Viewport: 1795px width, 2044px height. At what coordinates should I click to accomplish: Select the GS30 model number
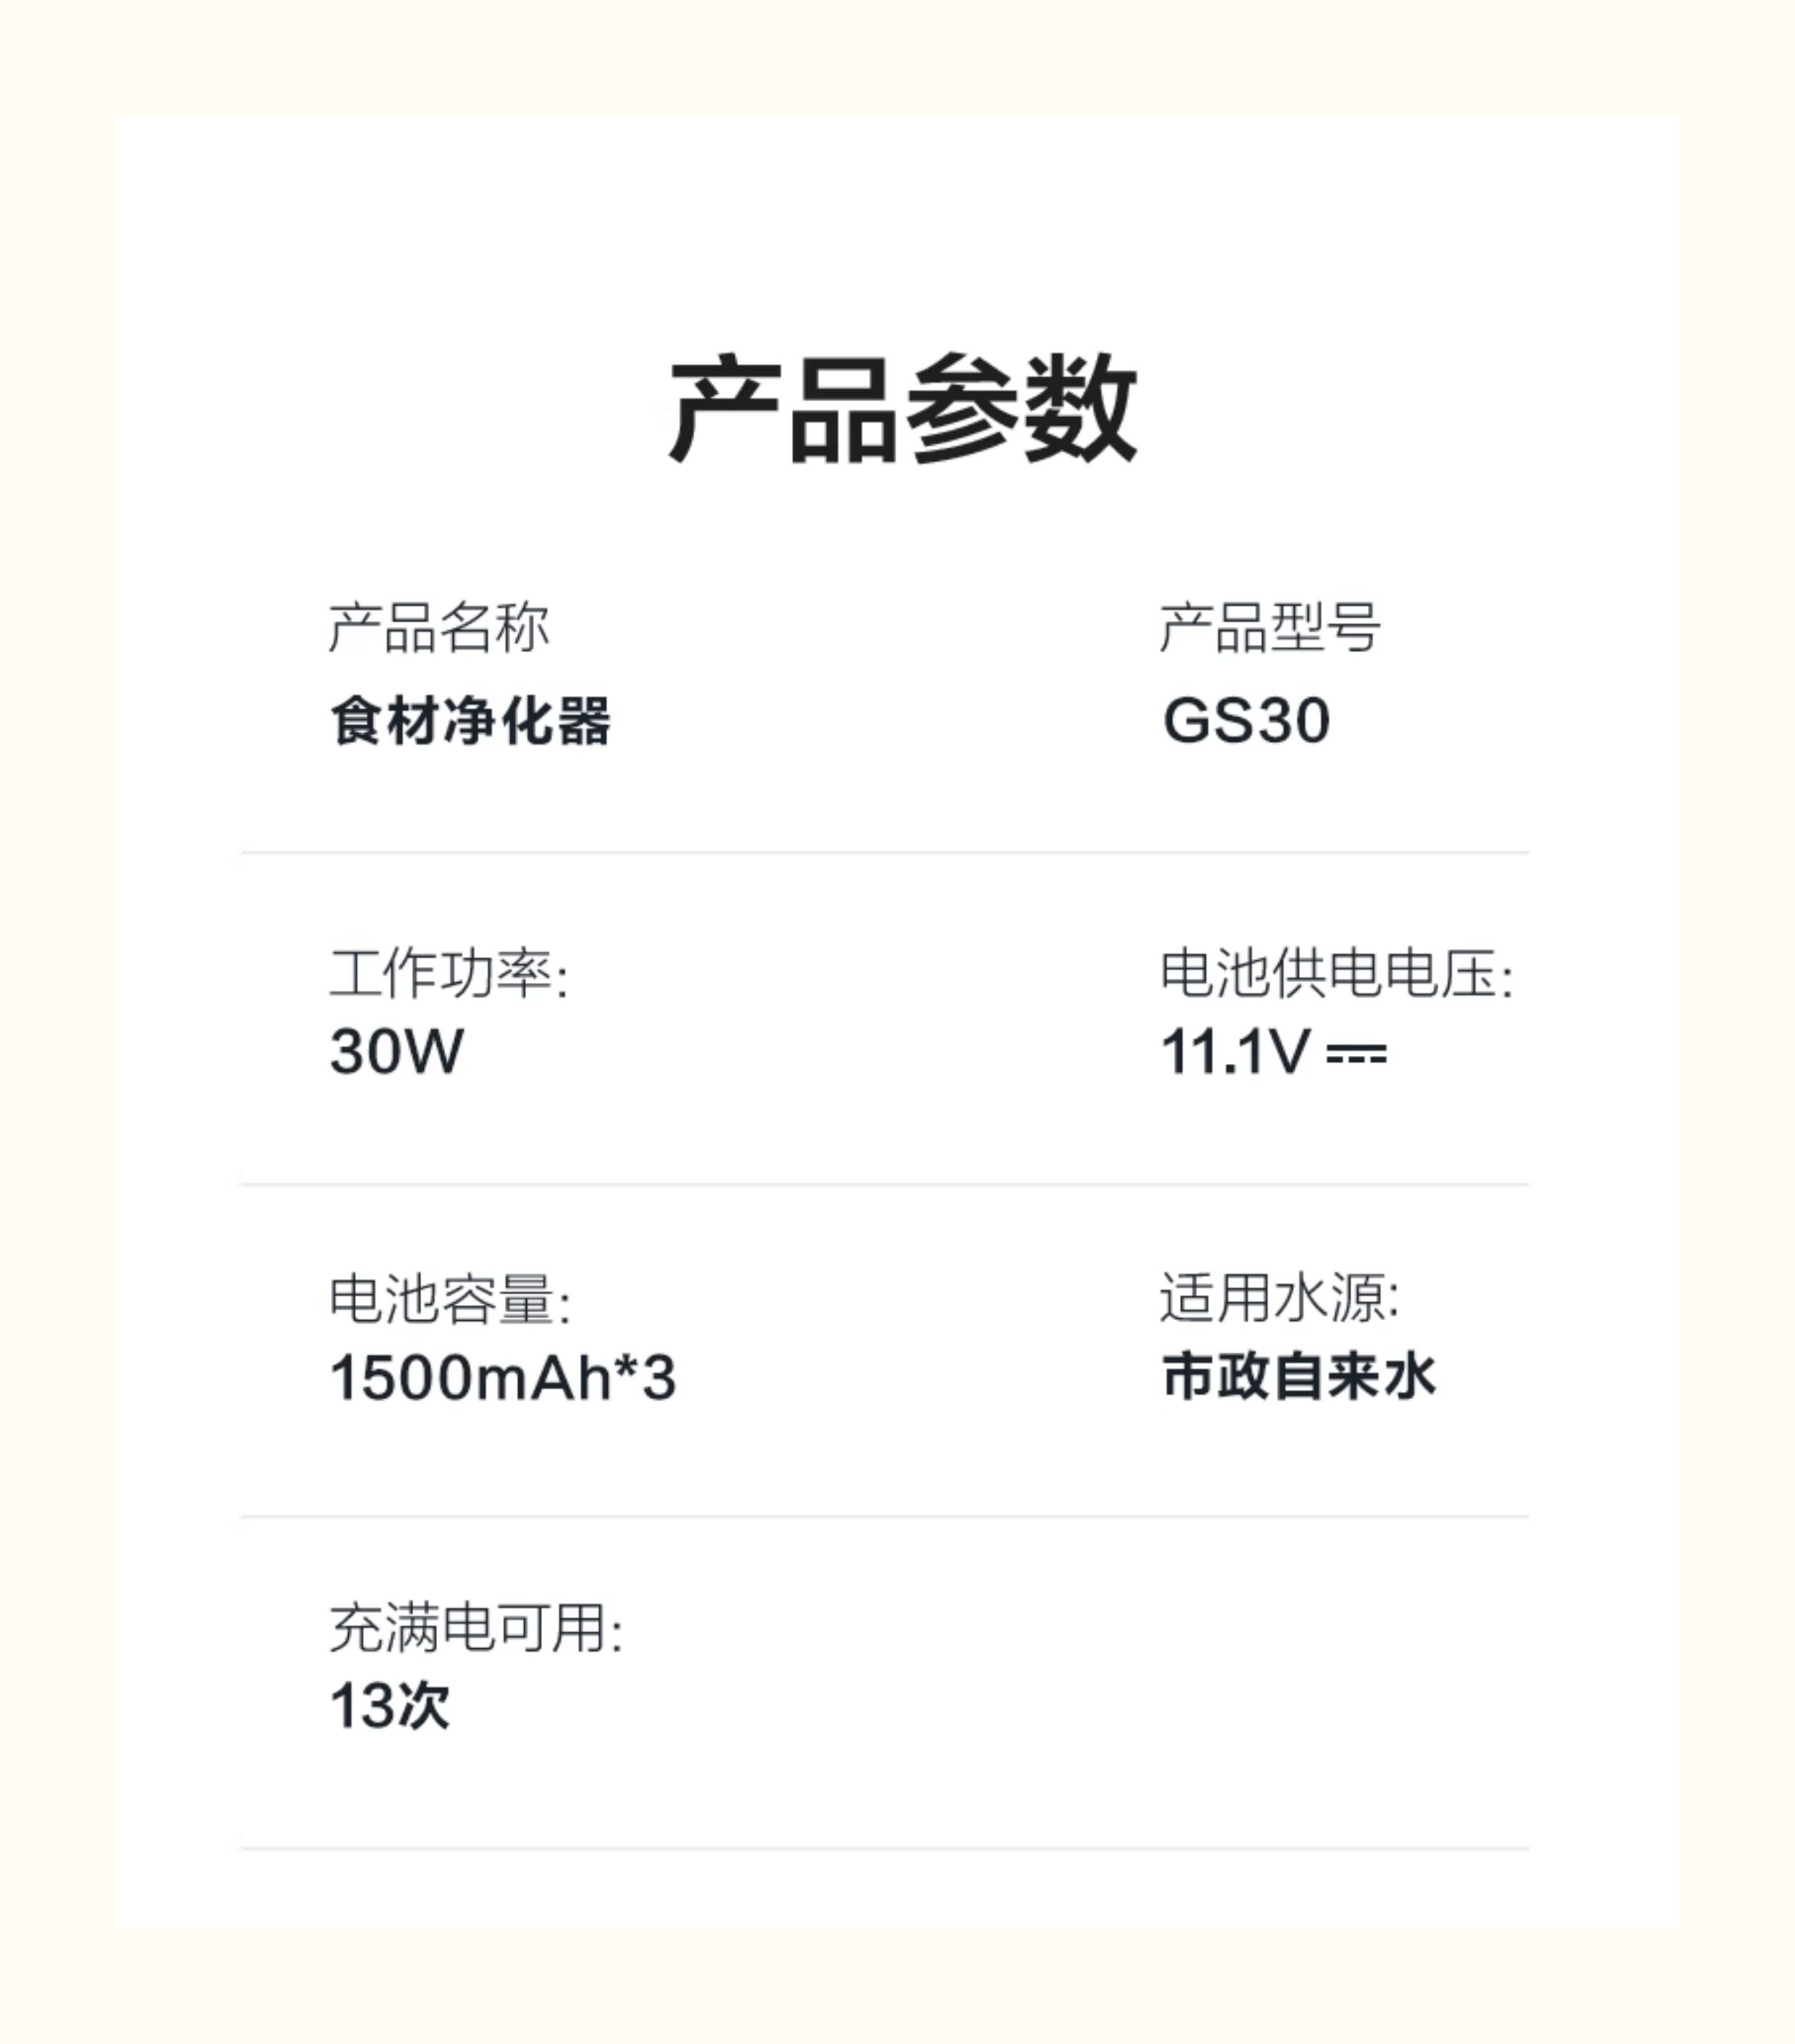(1246, 720)
